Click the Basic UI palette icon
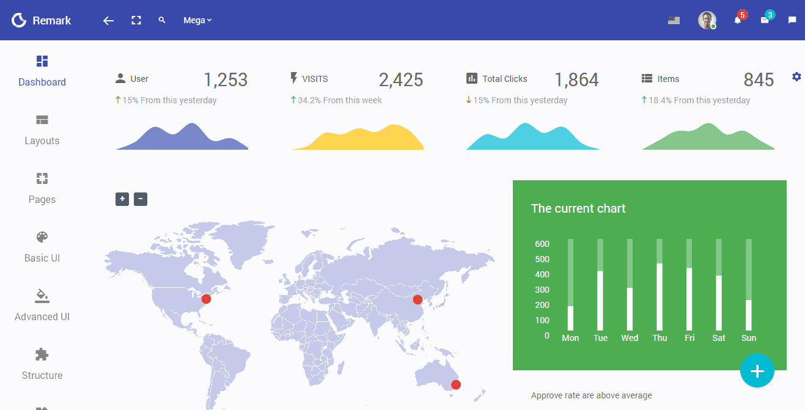Screen dimensions: 805x410 pos(42,236)
